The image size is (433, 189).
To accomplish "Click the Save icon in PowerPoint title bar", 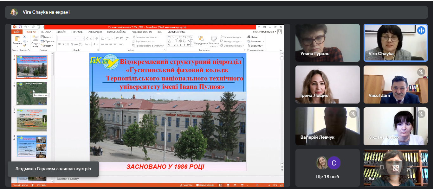I will [x=20, y=27].
